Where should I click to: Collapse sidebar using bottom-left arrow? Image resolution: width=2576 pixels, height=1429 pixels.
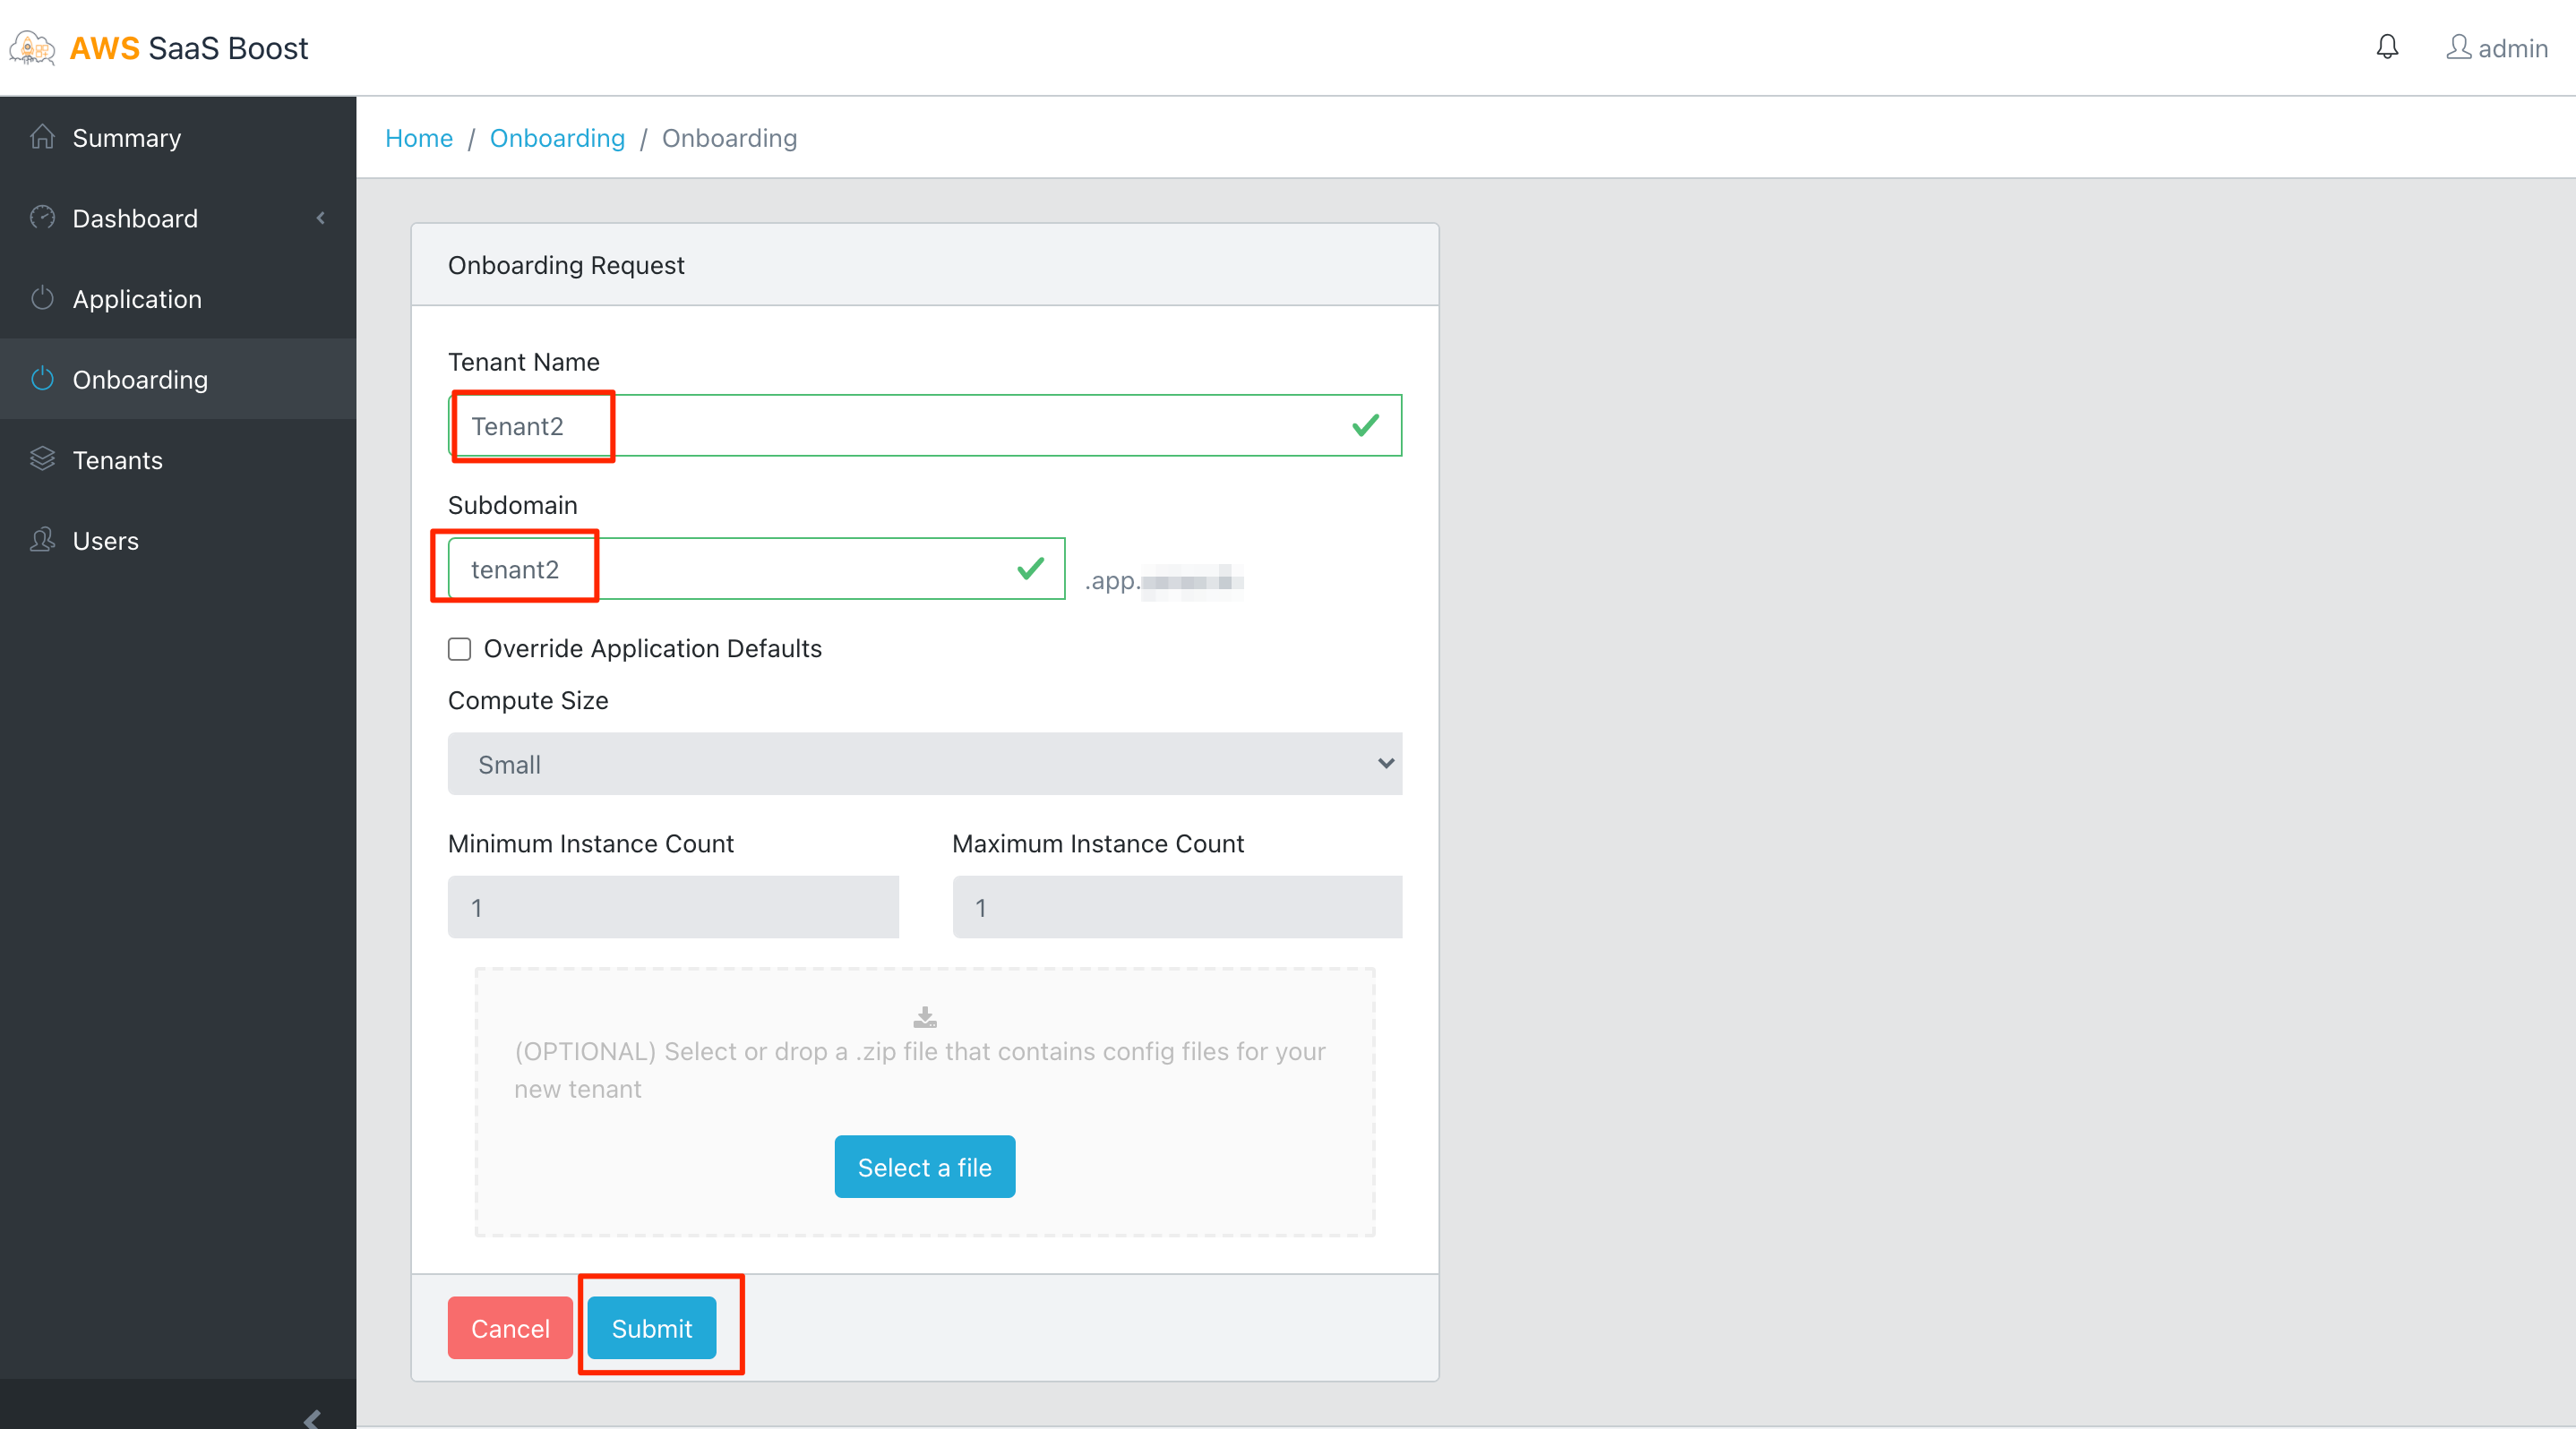coord(313,1419)
